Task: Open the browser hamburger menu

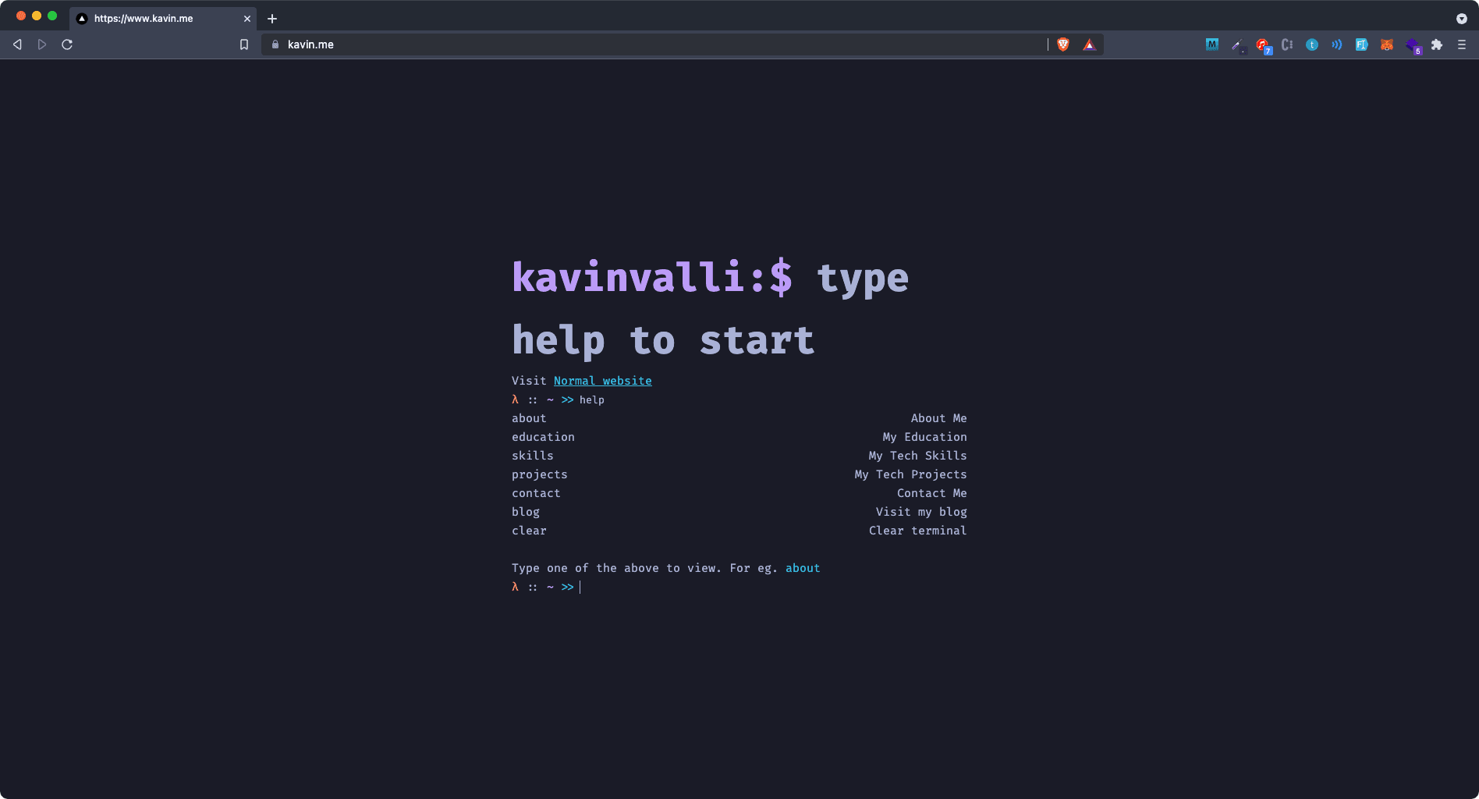Action: [1462, 44]
